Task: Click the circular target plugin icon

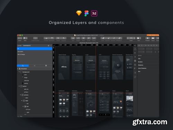Action: point(135,61)
